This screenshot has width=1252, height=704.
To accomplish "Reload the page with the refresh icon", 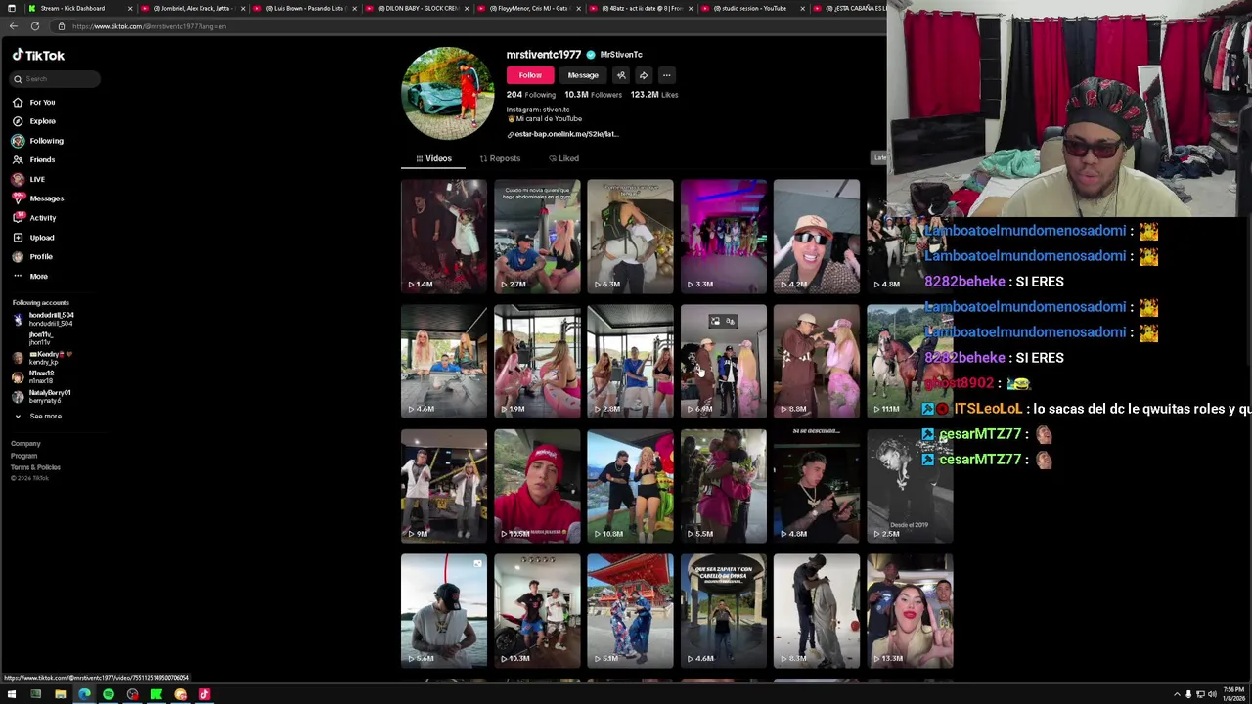I will [x=35, y=26].
